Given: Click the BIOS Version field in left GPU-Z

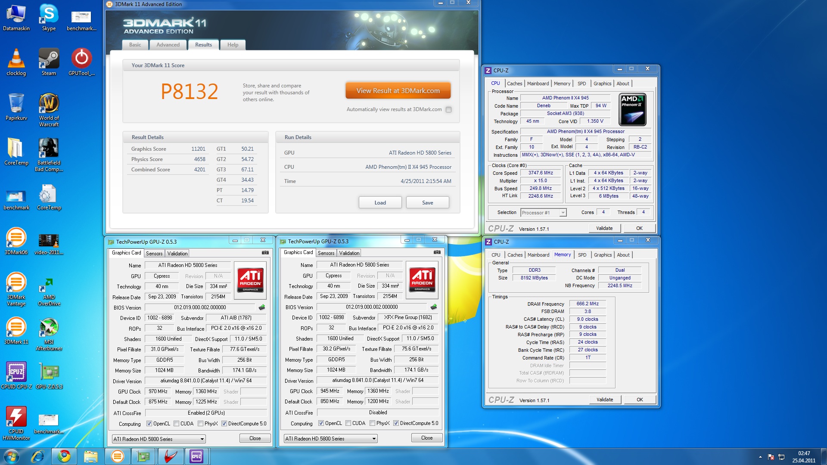Looking at the screenshot, I should tap(200, 307).
